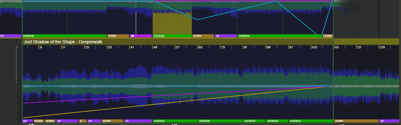Select the first UP segment in bottom track
Viewport: 401px width, 125px height.
click(28, 121)
